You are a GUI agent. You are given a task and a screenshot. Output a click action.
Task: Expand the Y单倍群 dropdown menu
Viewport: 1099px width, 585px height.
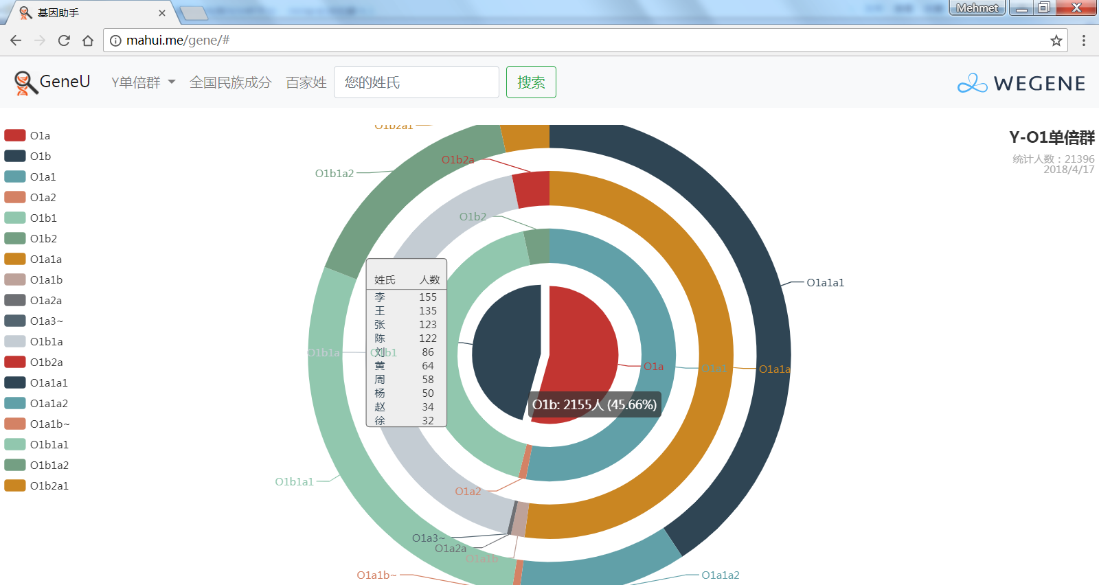144,82
